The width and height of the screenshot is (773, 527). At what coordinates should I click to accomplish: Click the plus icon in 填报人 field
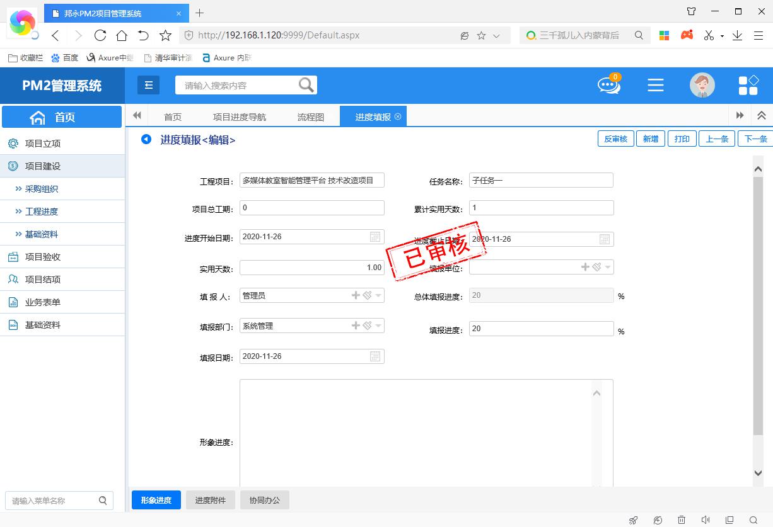click(356, 295)
